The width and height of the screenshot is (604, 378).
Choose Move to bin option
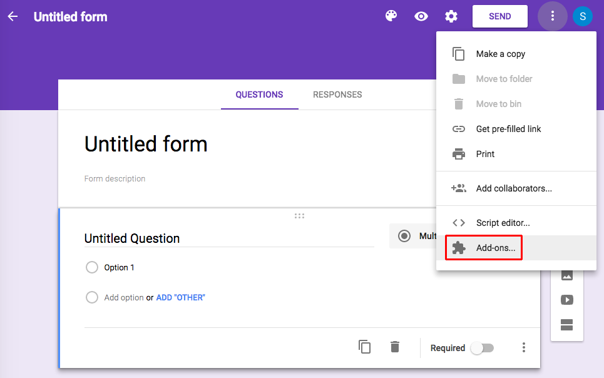pyautogui.click(x=516, y=104)
